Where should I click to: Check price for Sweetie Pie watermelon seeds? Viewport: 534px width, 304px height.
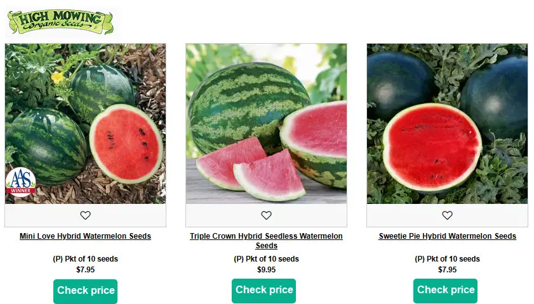[x=446, y=291]
